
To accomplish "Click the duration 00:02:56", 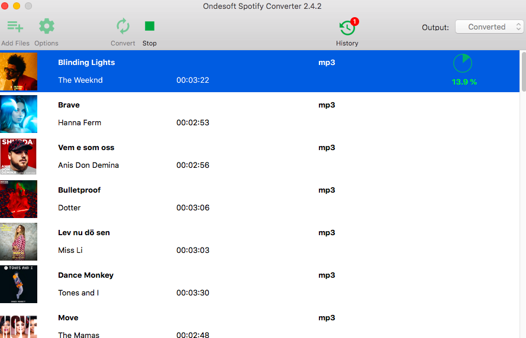I will [193, 165].
